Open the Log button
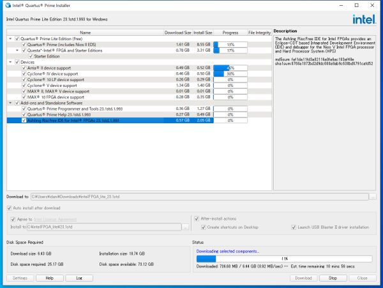 click(x=79, y=278)
